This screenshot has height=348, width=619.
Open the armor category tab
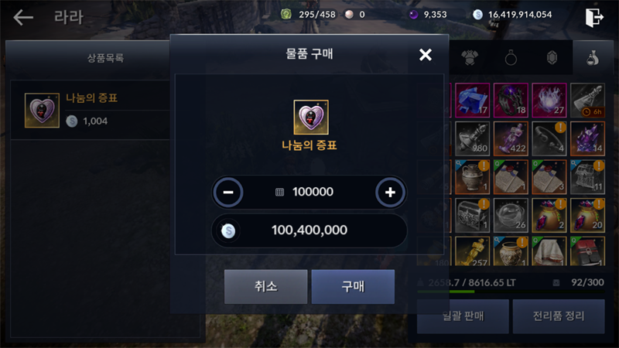[x=470, y=58]
